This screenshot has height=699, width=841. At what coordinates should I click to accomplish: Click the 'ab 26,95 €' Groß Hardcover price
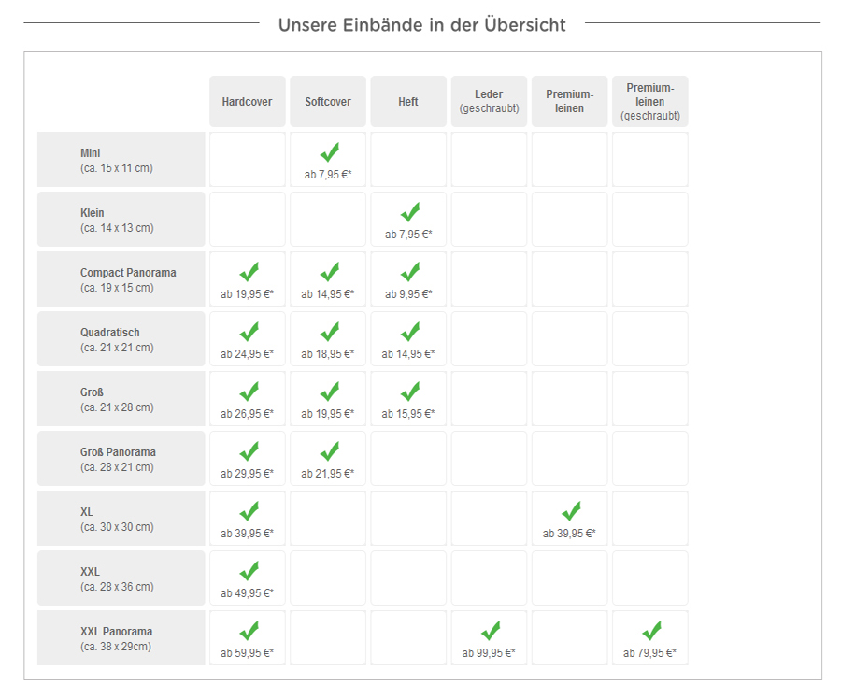[247, 414]
